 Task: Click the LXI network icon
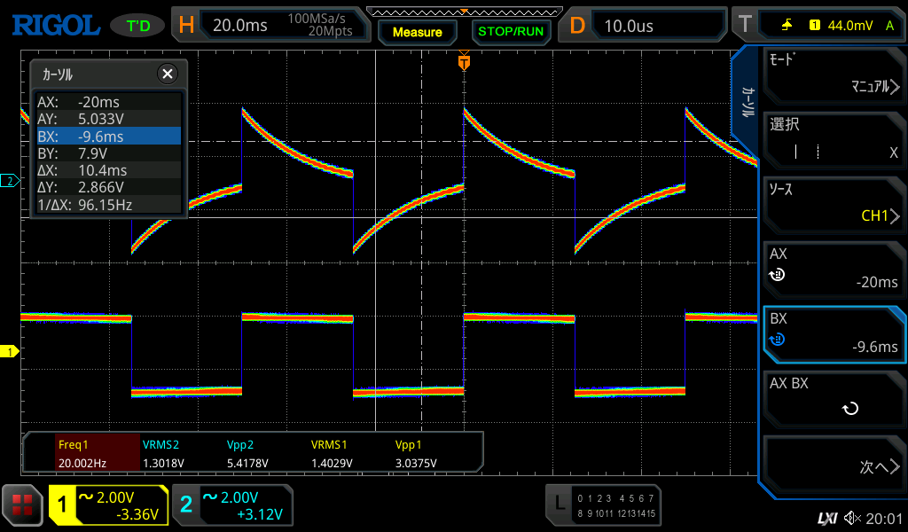tap(827, 517)
